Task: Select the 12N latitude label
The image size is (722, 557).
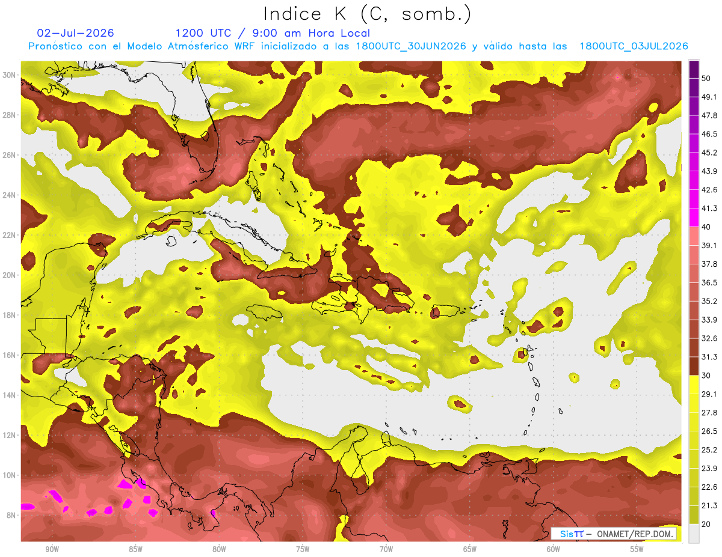Action: click(10, 435)
